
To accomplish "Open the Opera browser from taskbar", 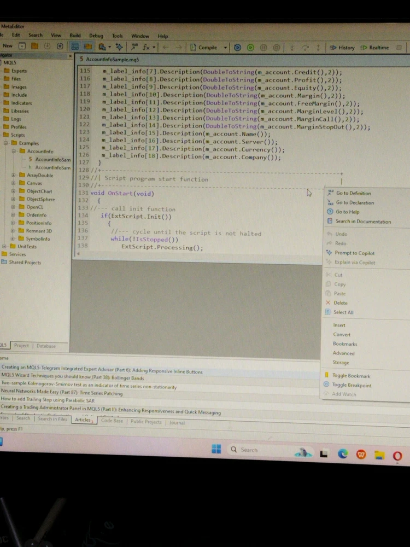I will (x=397, y=455).
